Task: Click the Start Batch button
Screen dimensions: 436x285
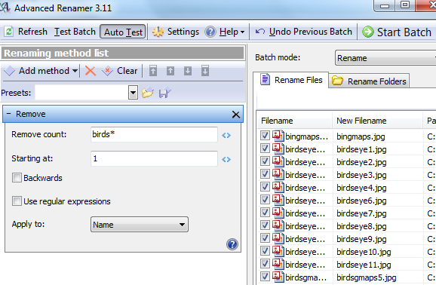Action: click(397, 32)
